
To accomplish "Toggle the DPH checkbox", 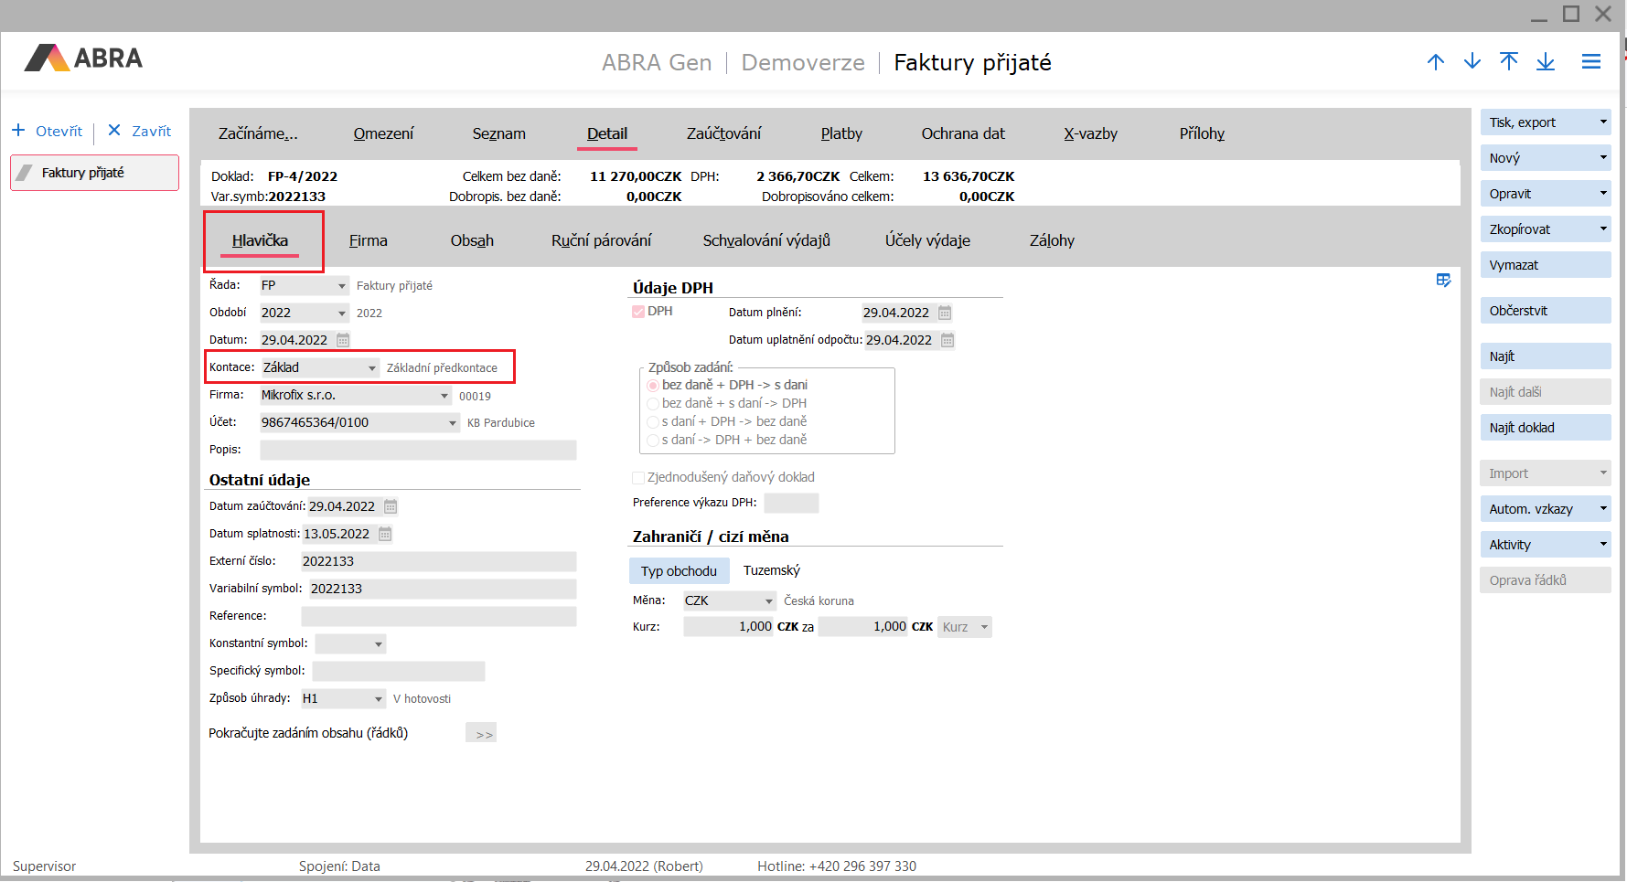I will pos(638,312).
